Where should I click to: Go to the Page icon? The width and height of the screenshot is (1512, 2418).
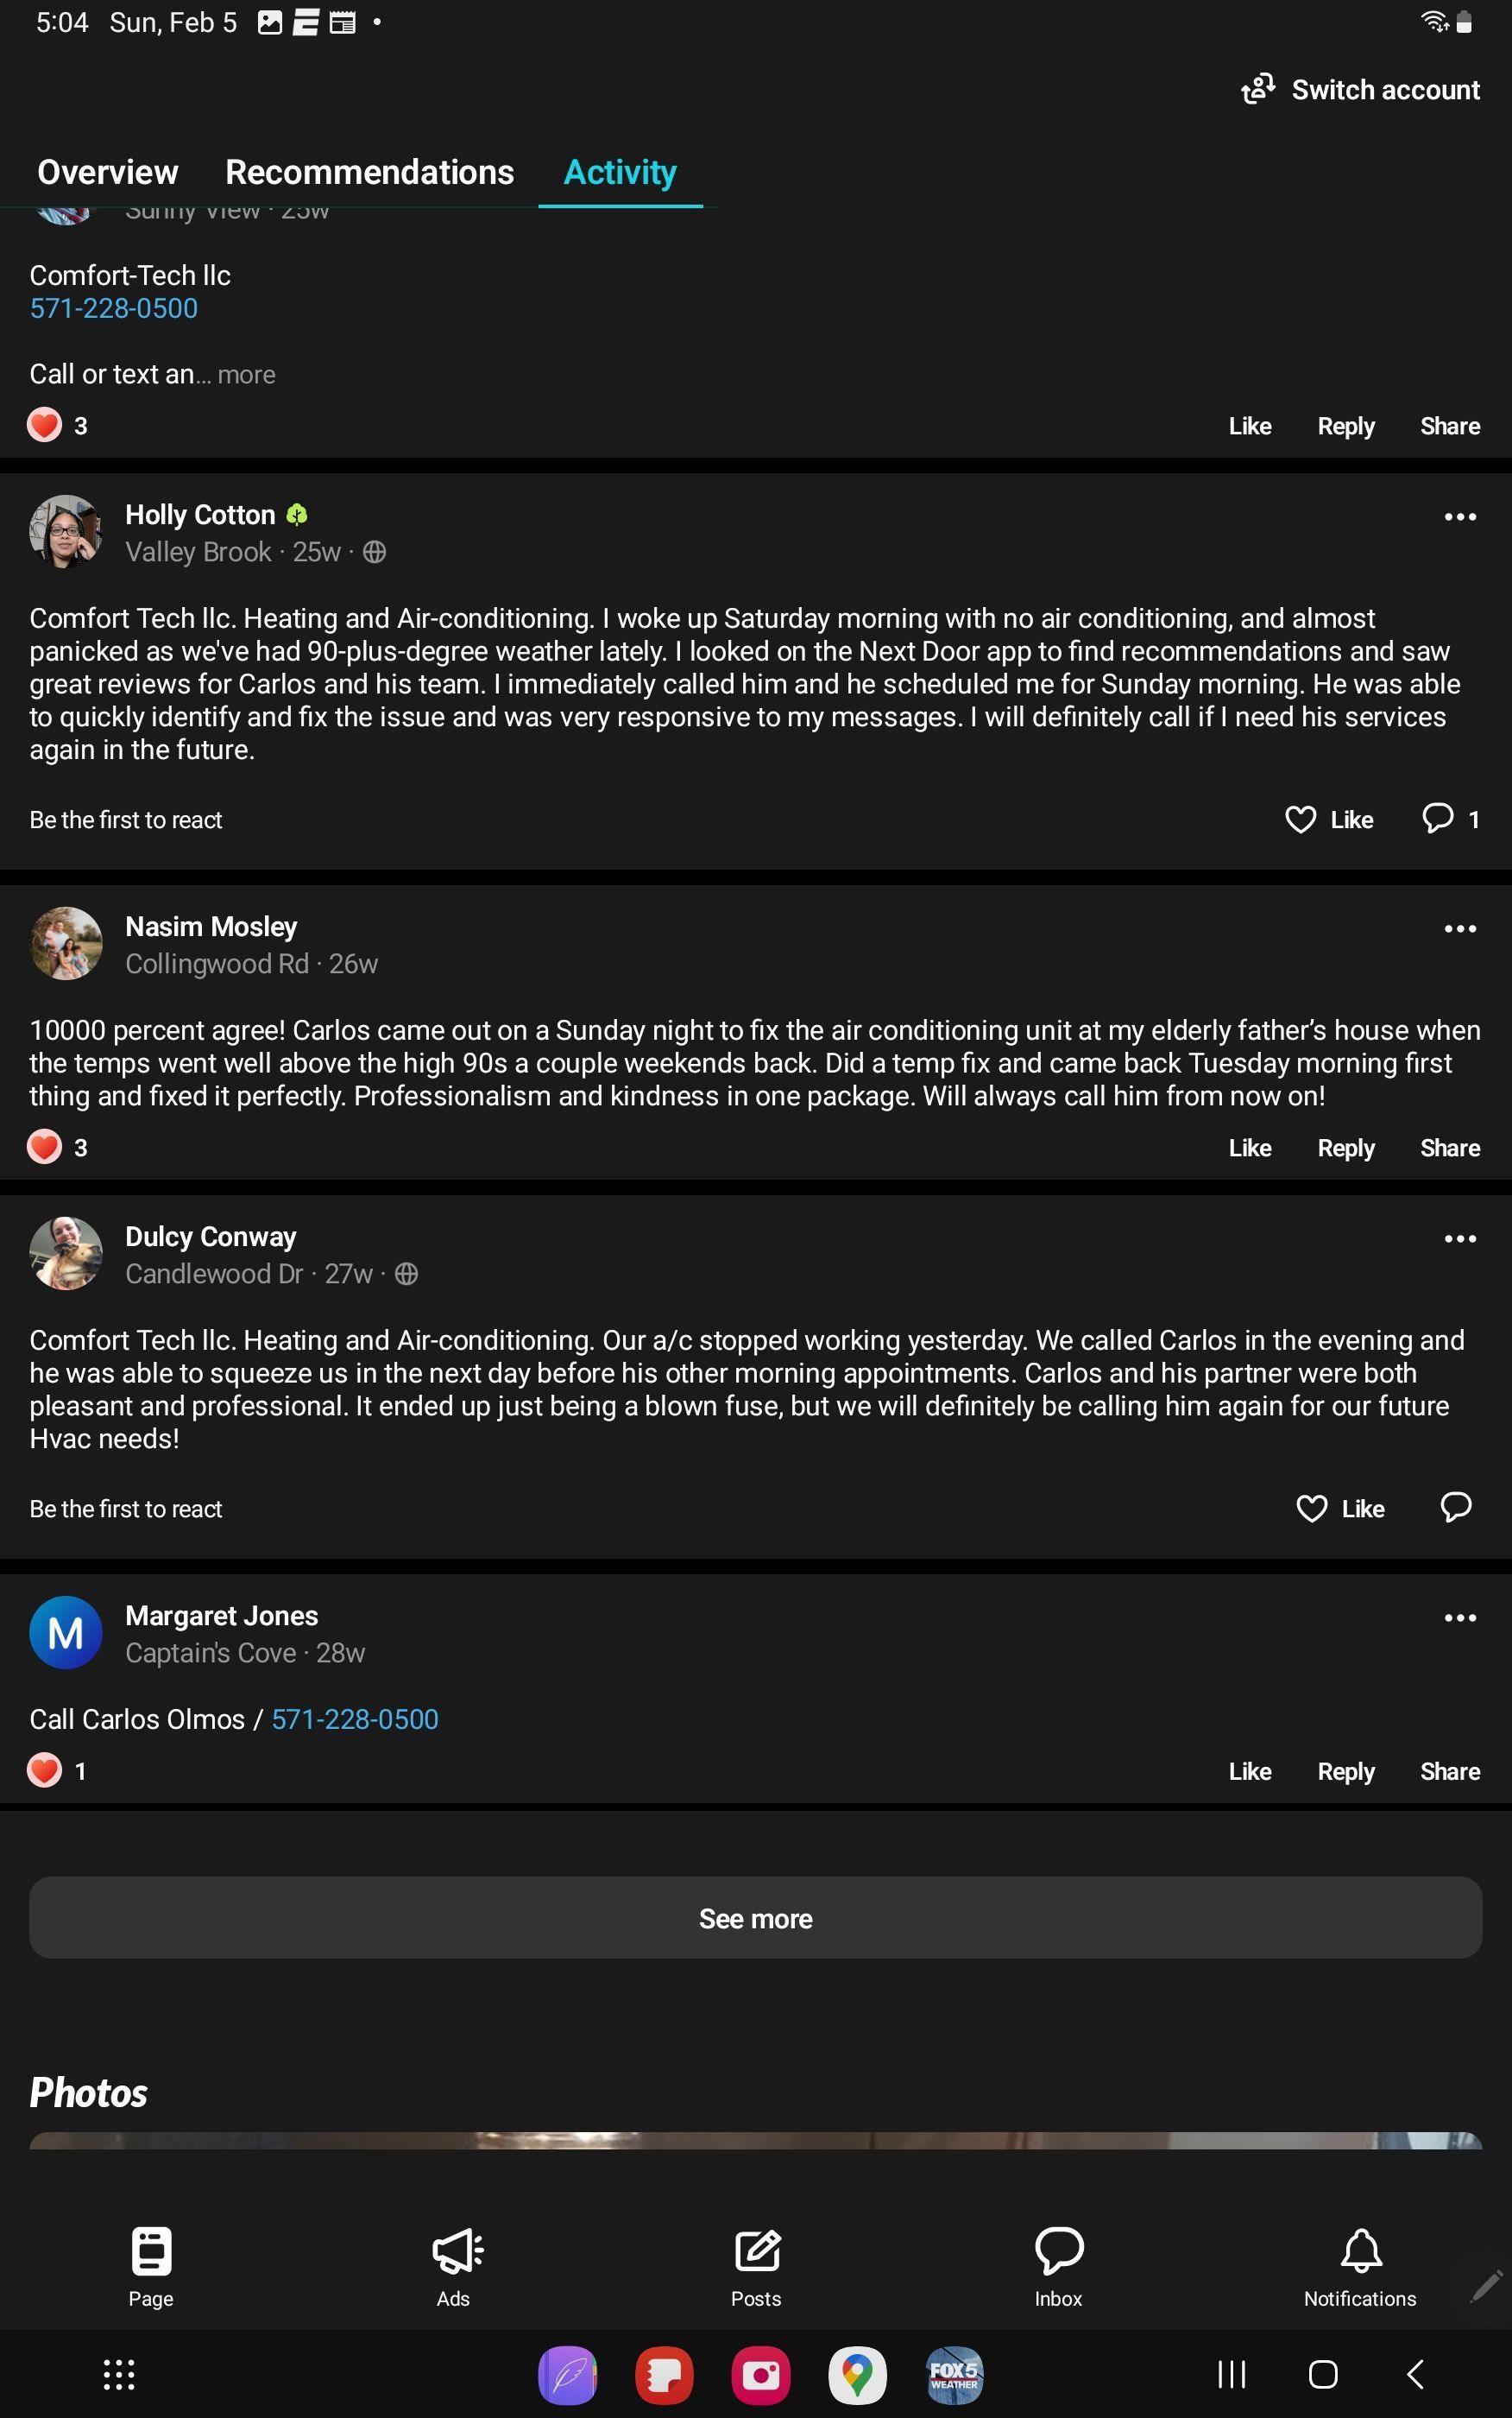(x=151, y=2252)
